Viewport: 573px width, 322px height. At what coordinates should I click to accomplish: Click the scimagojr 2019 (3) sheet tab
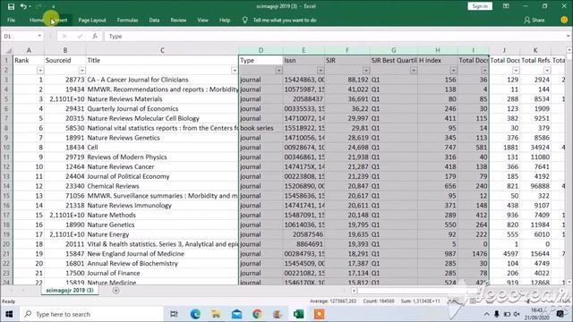pyautogui.click(x=70, y=290)
